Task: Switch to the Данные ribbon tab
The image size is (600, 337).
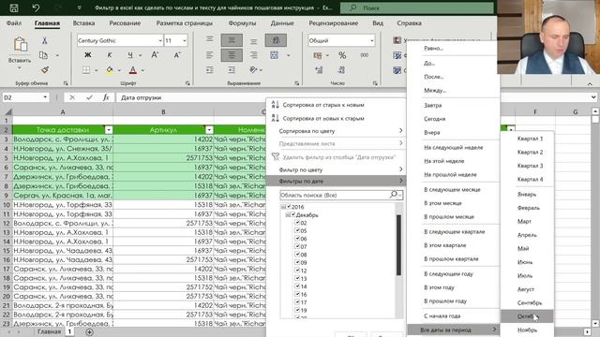Action: coord(282,23)
